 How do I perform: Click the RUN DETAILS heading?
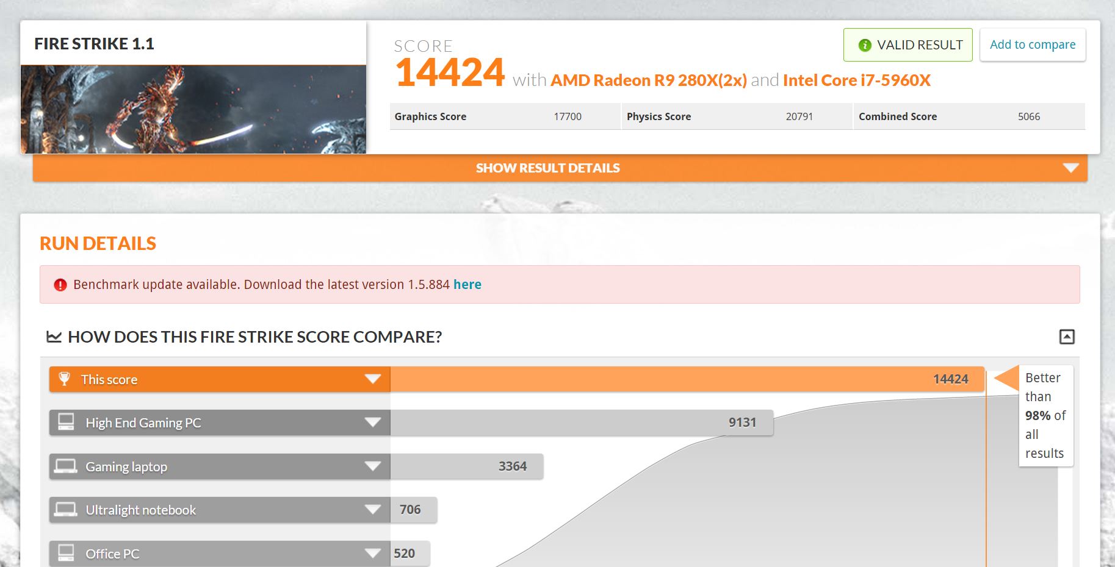pyautogui.click(x=98, y=244)
